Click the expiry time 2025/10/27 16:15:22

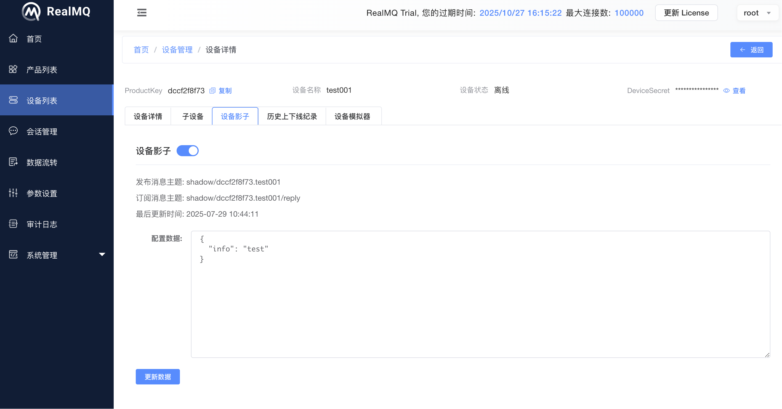[x=521, y=13]
